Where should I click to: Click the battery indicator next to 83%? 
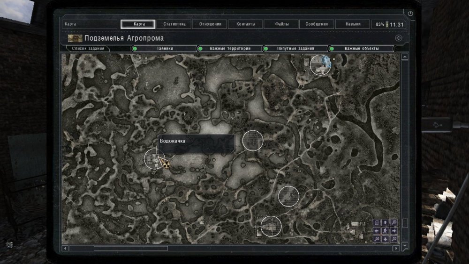coord(387,24)
